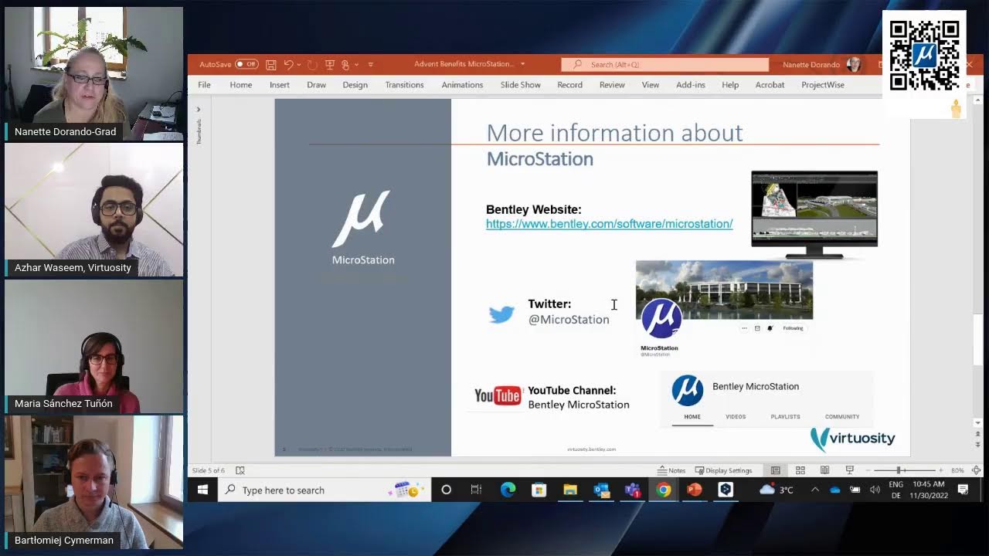Click the Save icon in the title bar
This screenshot has height=556, width=989.
(271, 65)
